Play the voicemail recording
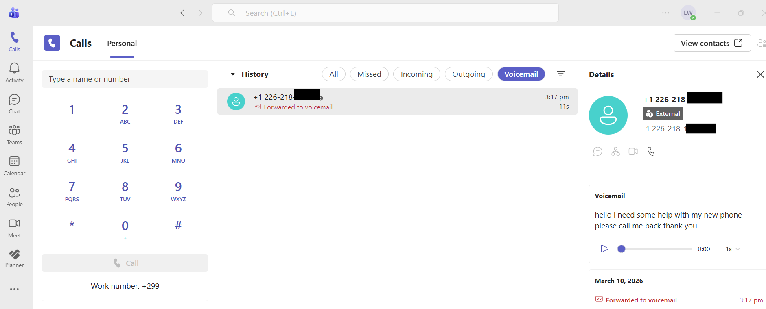Image resolution: width=766 pixels, height=309 pixels. point(604,249)
